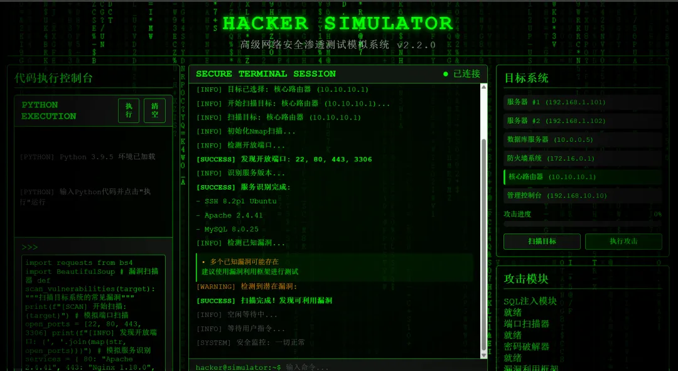Click the green 已连接 status indicator dot
The image size is (678, 371).
[x=446, y=74]
